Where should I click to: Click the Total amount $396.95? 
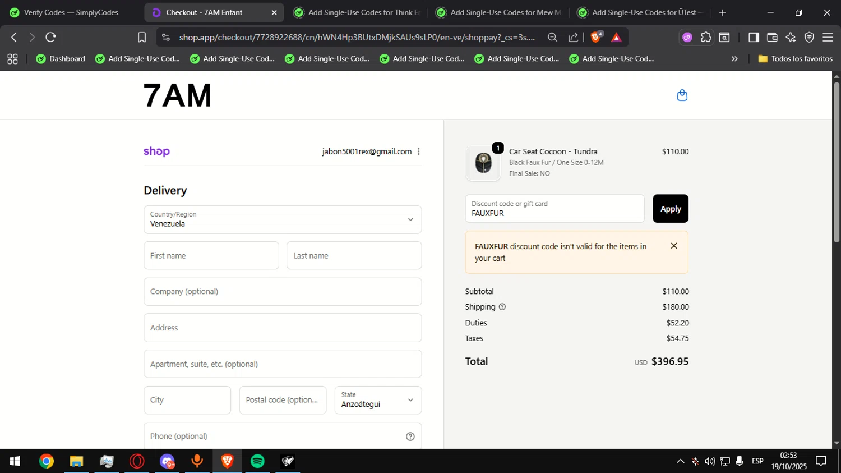click(670, 362)
